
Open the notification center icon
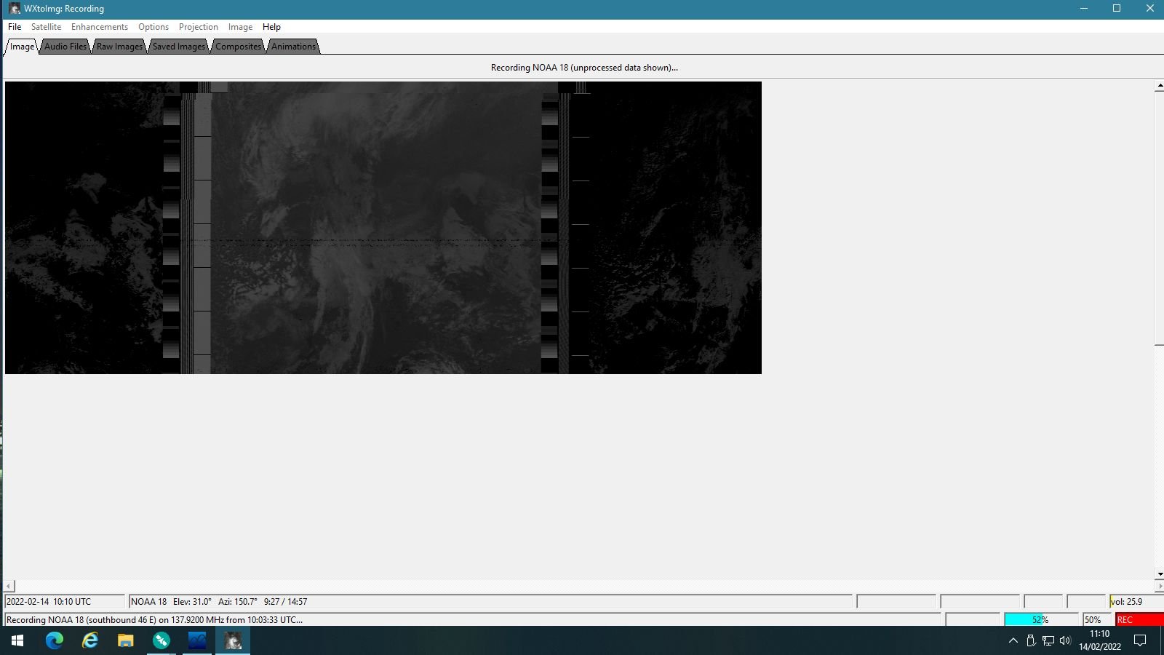(1141, 640)
